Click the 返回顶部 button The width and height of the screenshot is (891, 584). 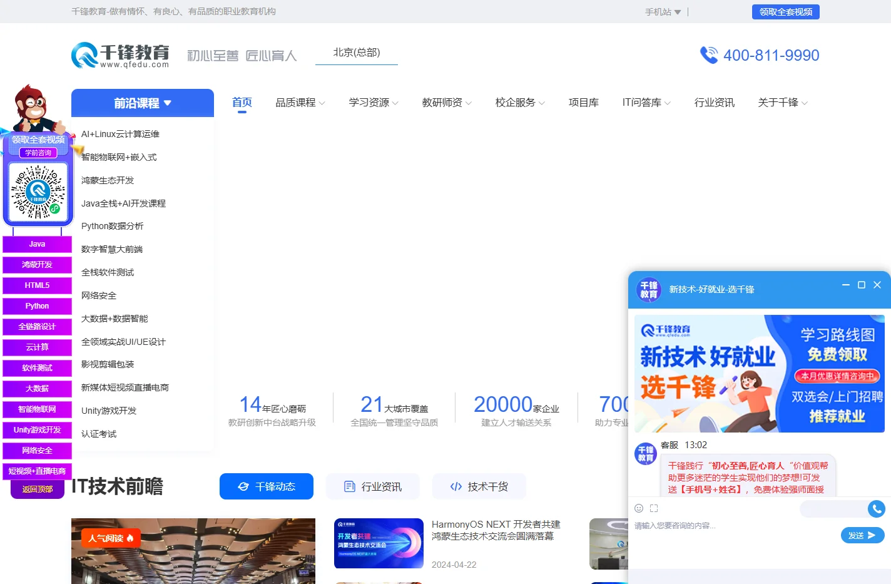point(38,489)
